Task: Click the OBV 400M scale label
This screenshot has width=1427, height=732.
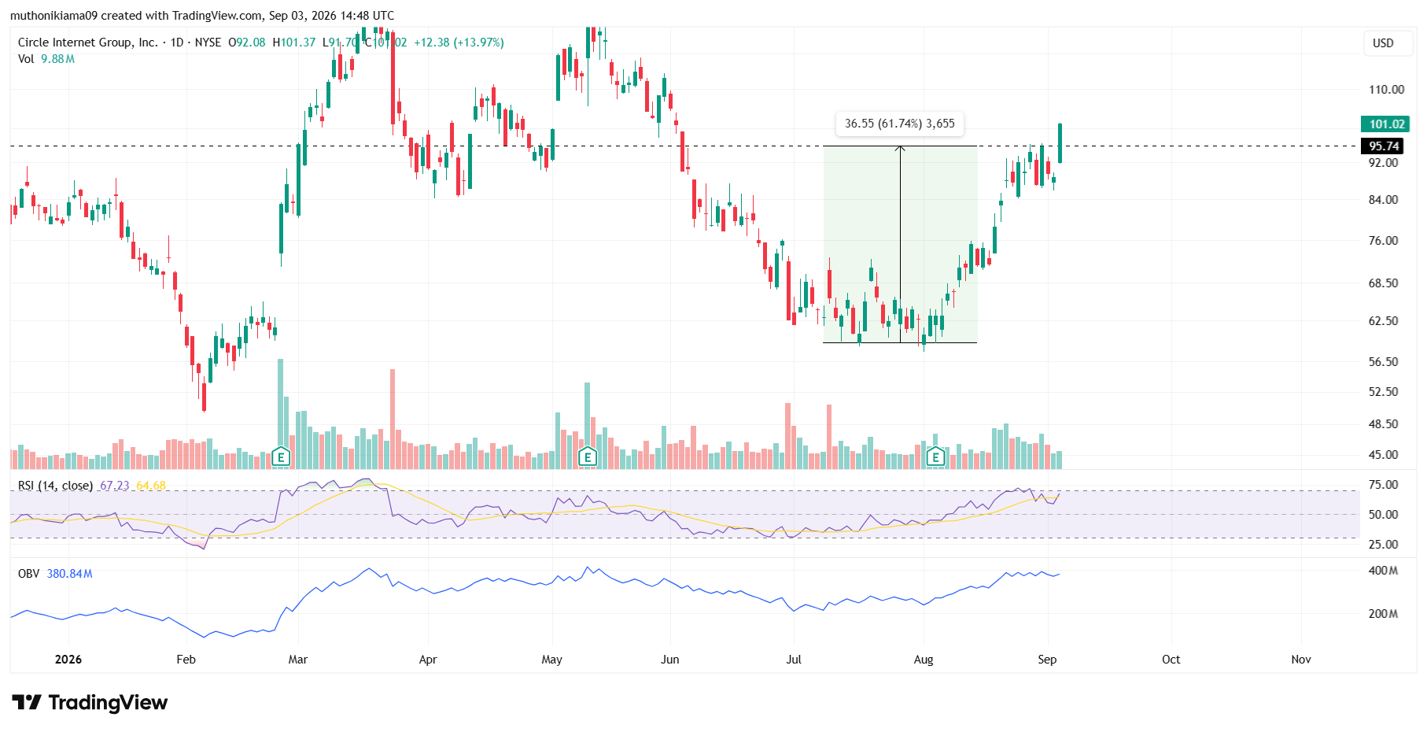Action: (x=1383, y=571)
